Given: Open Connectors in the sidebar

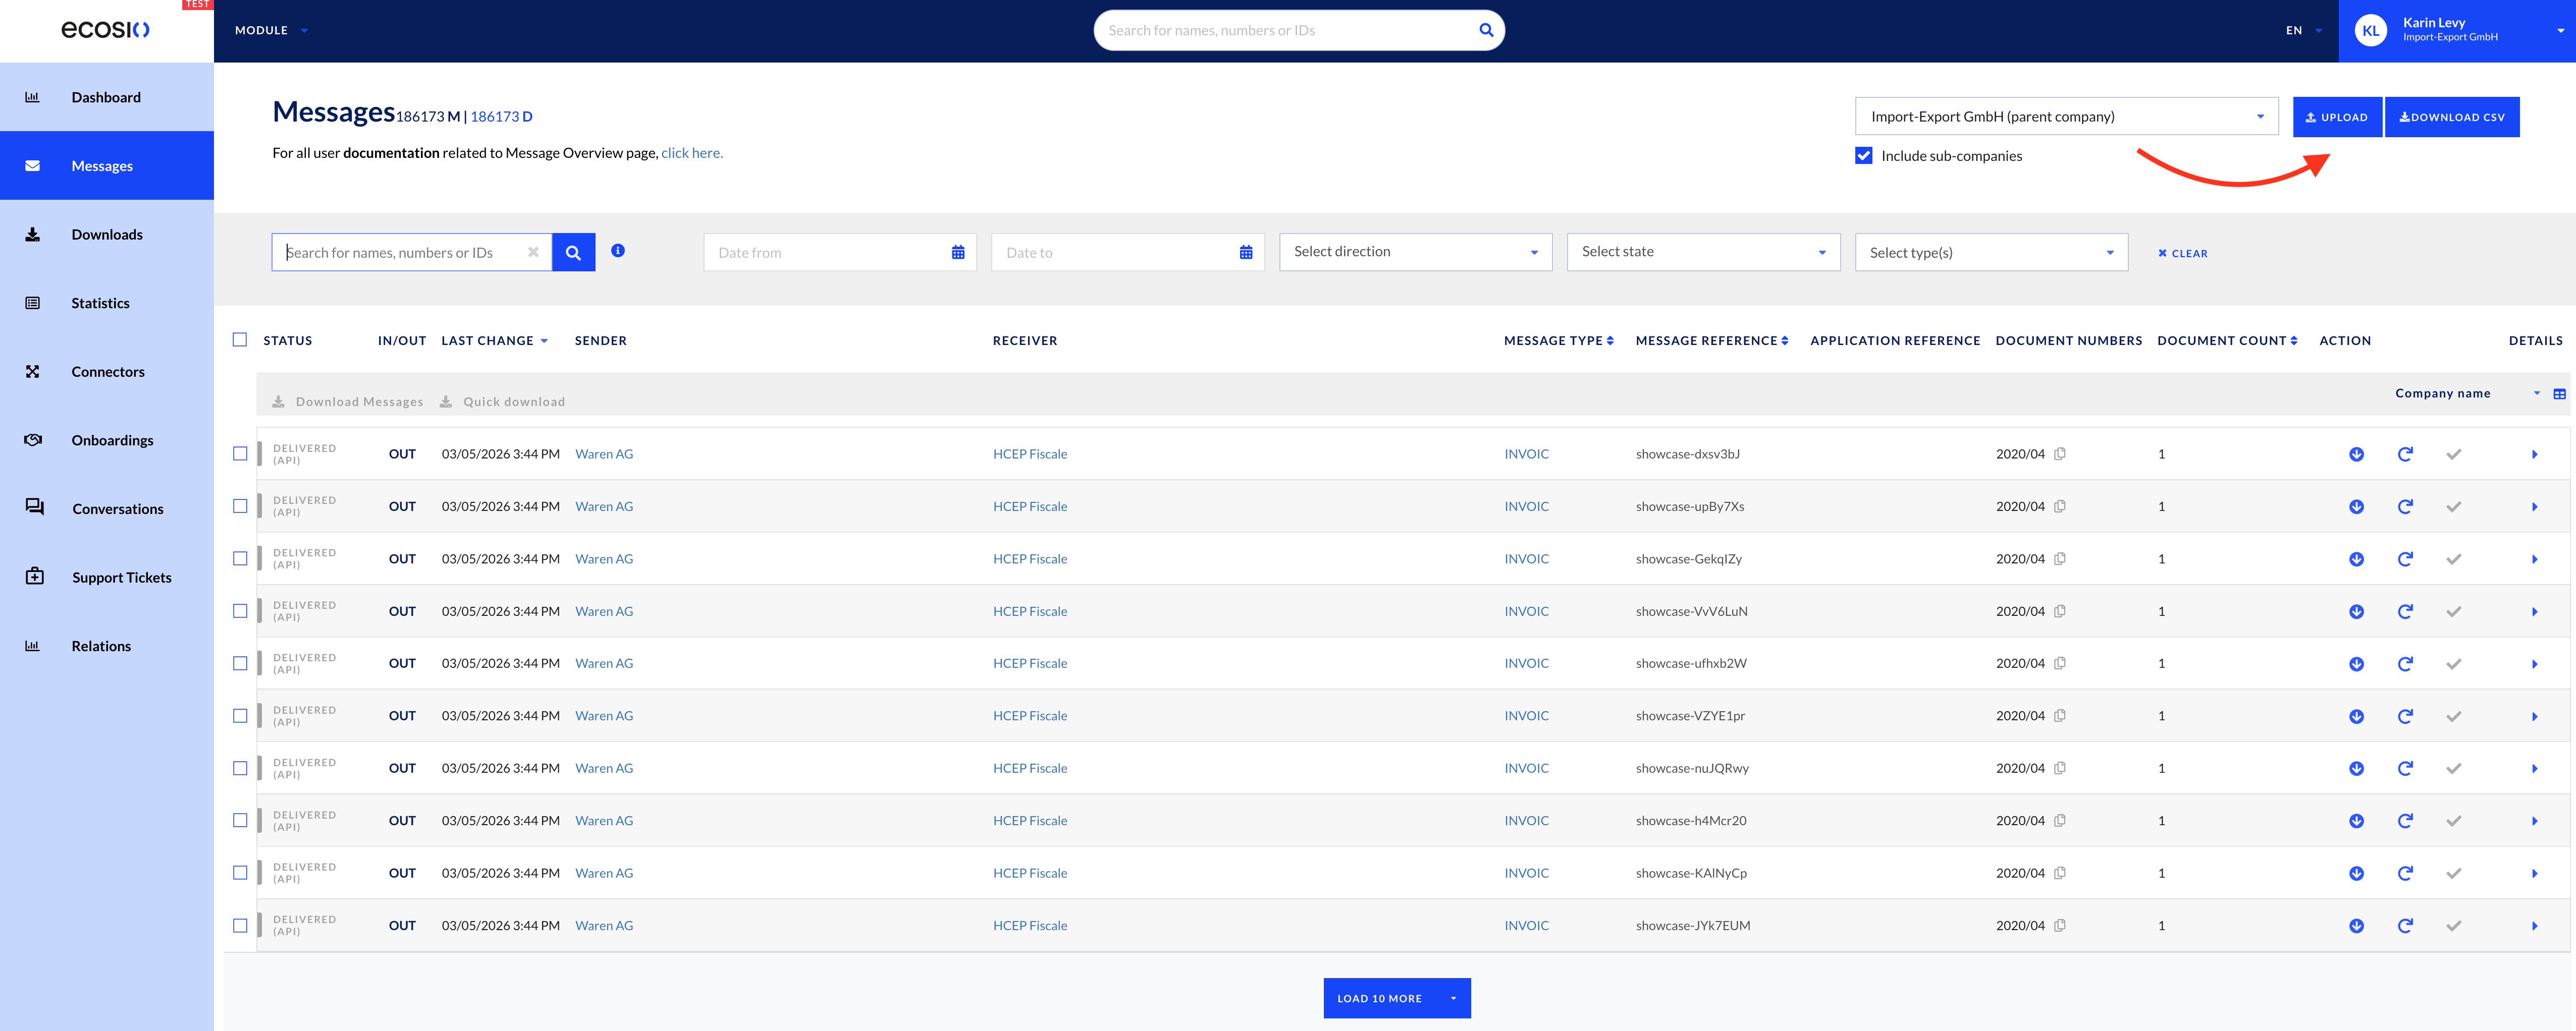Looking at the screenshot, I should pos(106,372).
